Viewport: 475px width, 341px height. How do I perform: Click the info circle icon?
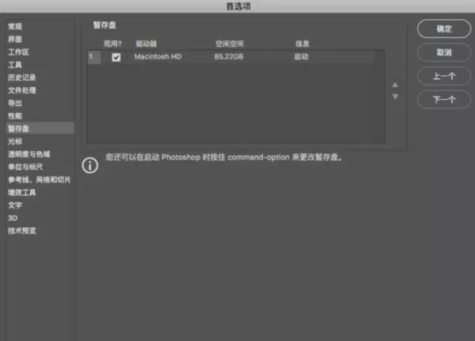90,165
